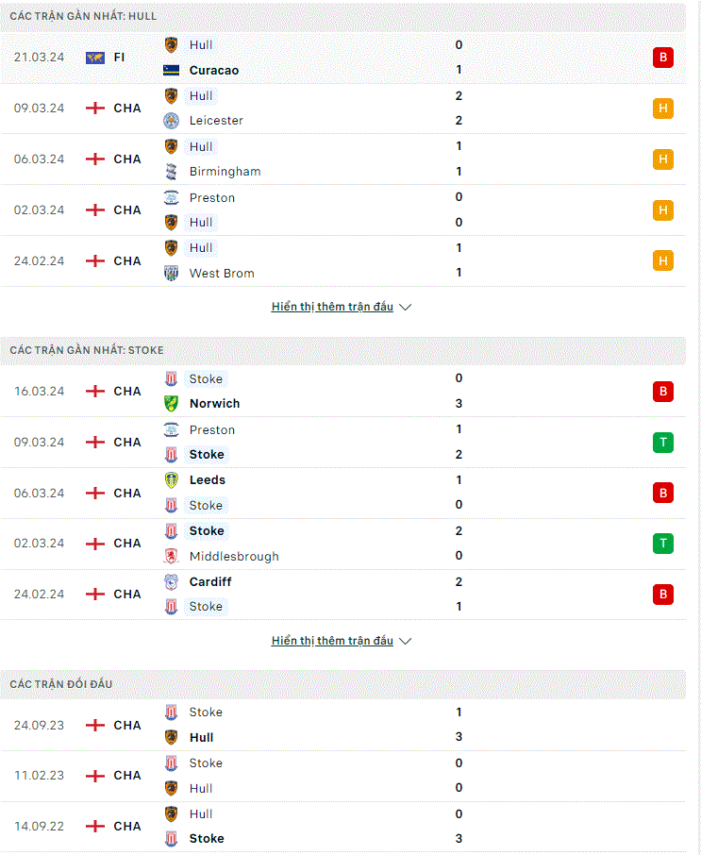Click the West Brom club crest

click(x=171, y=273)
